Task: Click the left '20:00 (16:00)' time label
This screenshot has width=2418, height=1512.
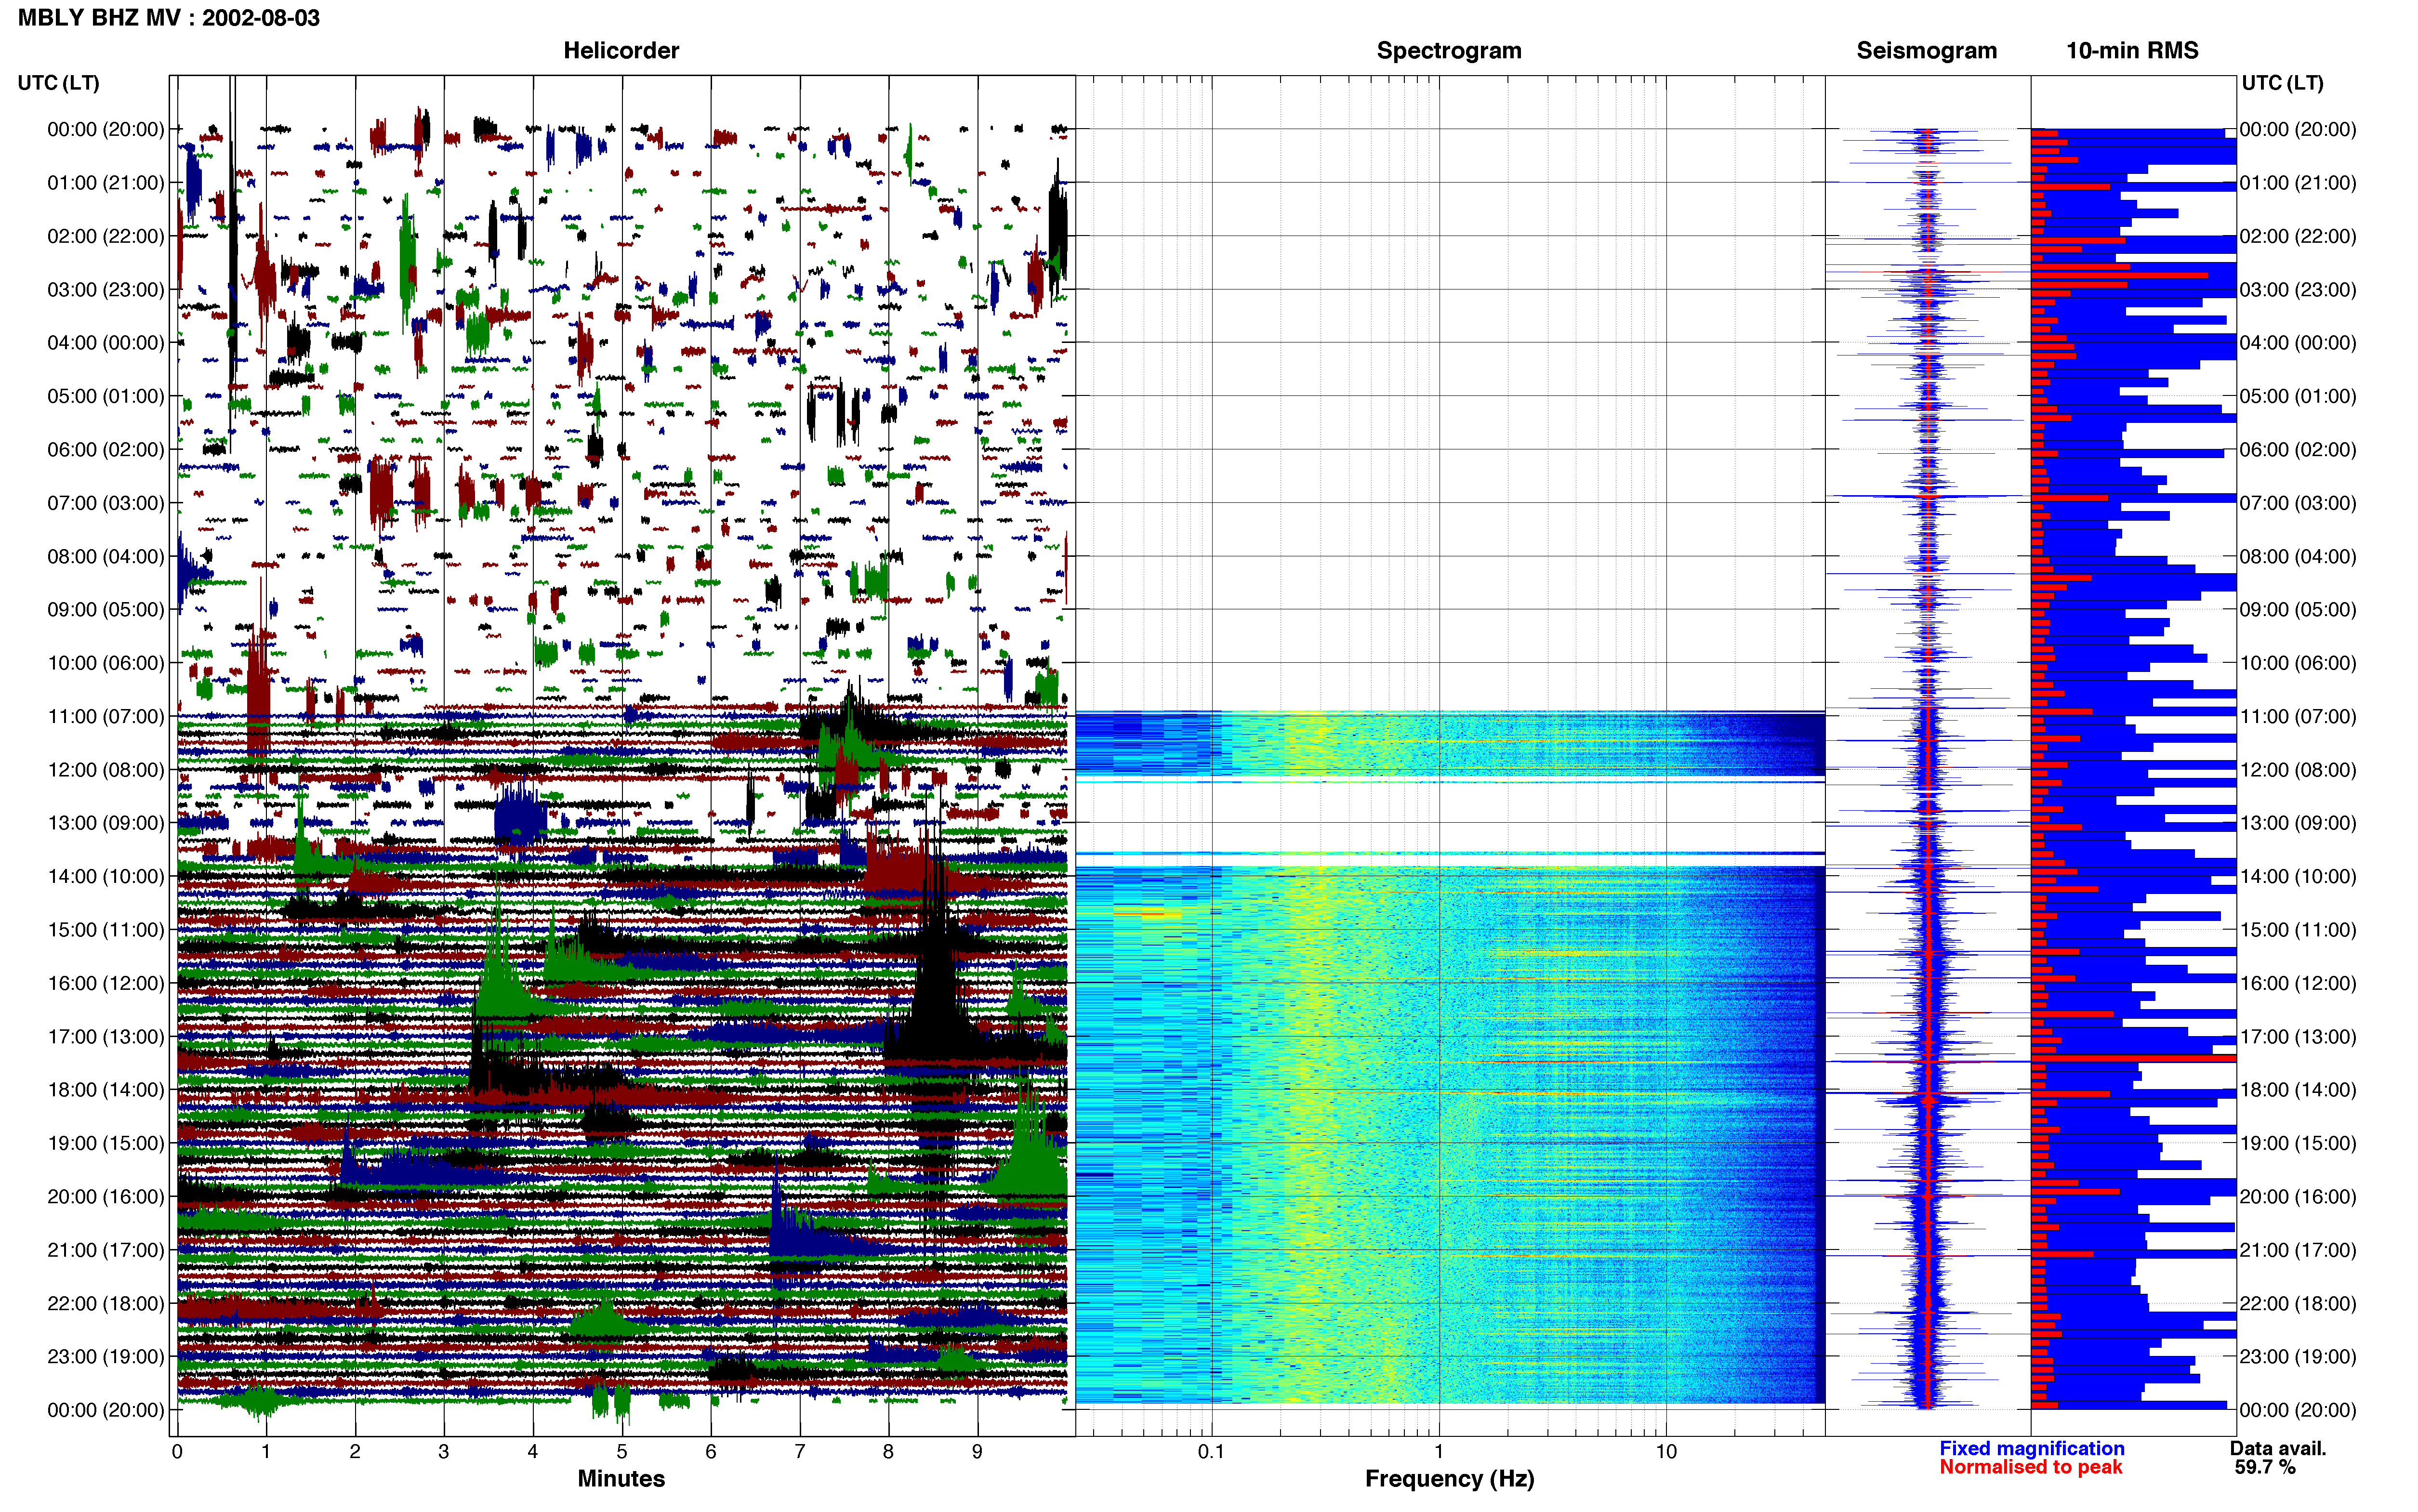Action: point(106,1196)
